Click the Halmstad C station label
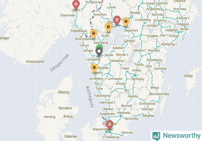Viewport: 202px width, 141px height. click(x=108, y=103)
